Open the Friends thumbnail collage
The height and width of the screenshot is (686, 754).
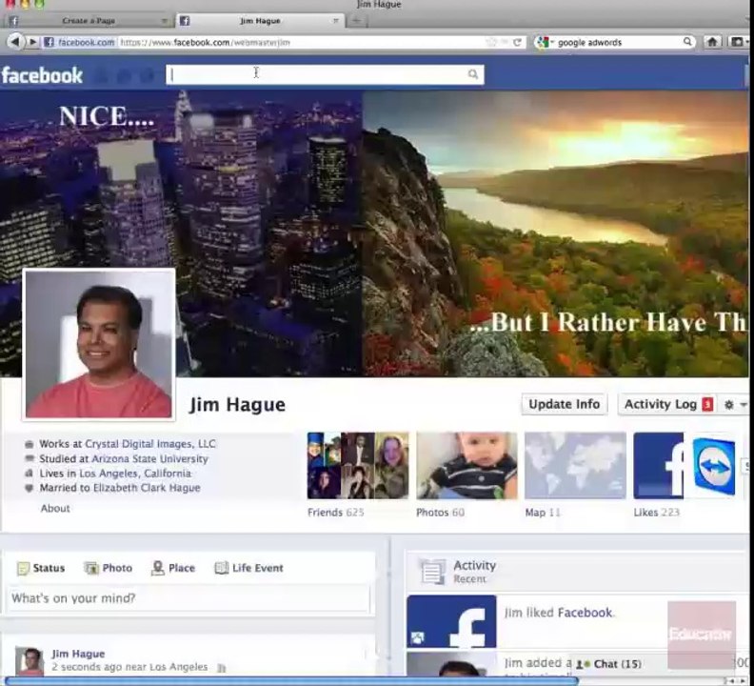[358, 466]
